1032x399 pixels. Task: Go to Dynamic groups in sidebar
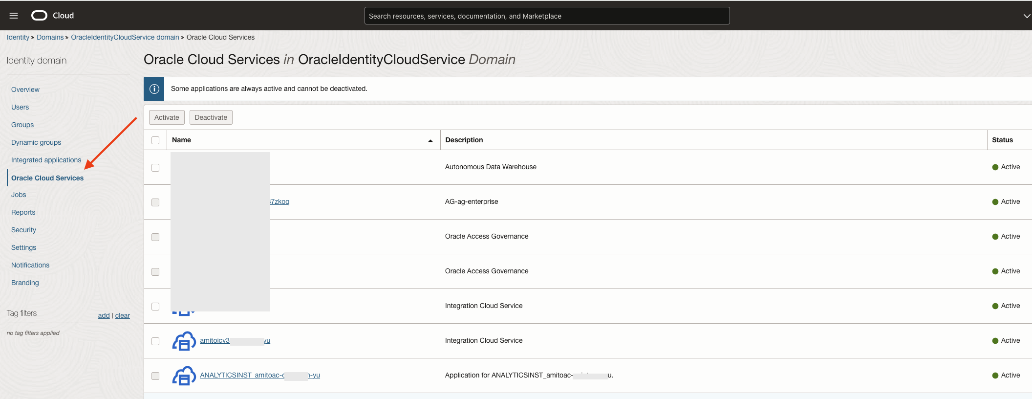(36, 142)
